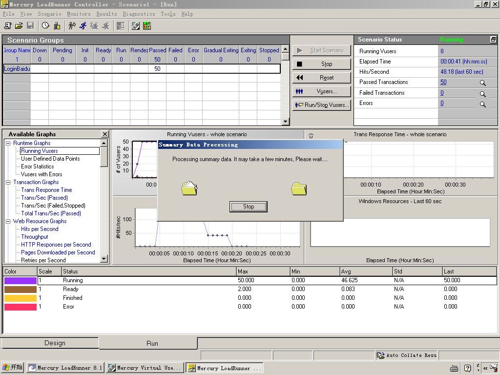The width and height of the screenshot is (500, 375).
Task: Click the Failed Transactions value 0 link
Action: click(x=442, y=93)
